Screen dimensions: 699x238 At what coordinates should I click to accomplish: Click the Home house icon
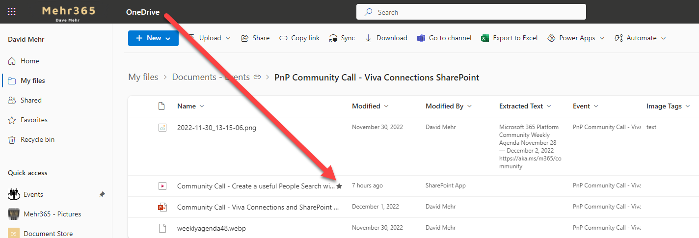click(x=12, y=61)
